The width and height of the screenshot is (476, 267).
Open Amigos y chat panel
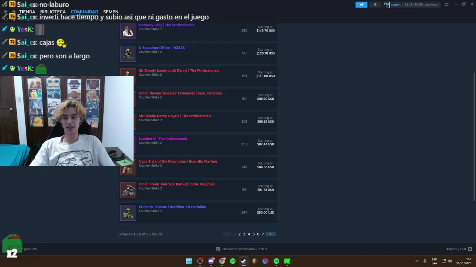pos(456,249)
